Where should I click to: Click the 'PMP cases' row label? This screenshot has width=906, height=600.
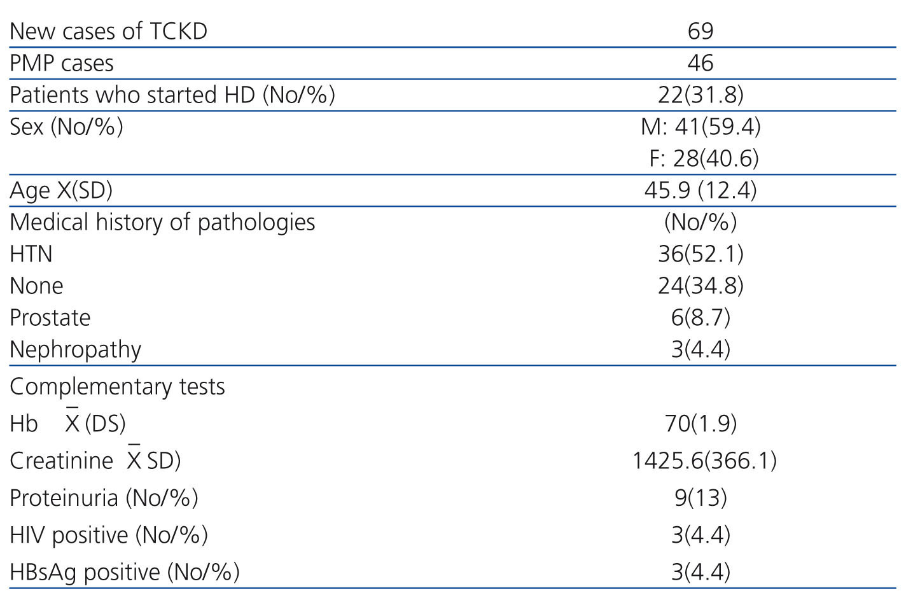(62, 63)
